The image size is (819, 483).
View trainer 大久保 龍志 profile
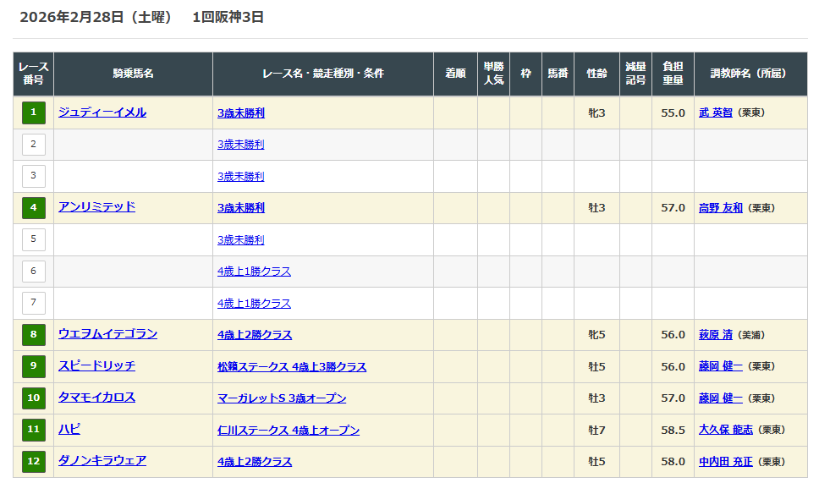point(725,430)
